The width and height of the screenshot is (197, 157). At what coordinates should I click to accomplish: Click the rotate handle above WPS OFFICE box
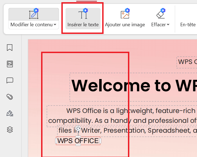click(x=78, y=128)
